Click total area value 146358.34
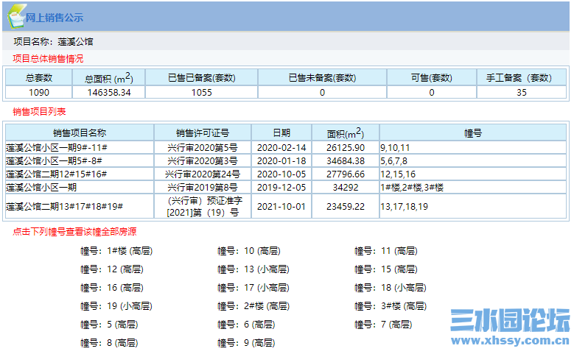Viewport: 574px width, 354px height. [109, 93]
